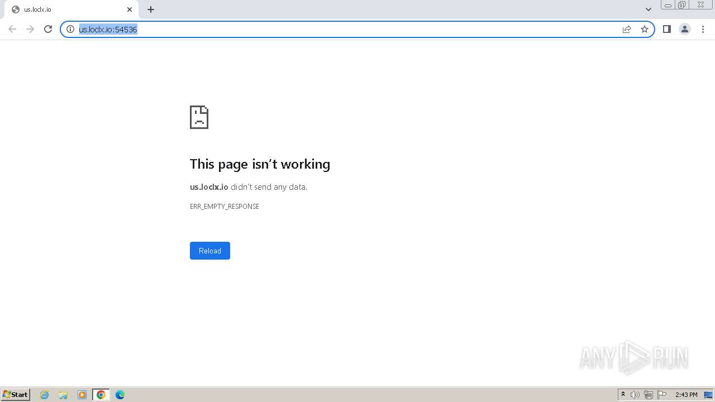The width and height of the screenshot is (715, 402).
Task: Open network status tray icon
Action: (649, 395)
